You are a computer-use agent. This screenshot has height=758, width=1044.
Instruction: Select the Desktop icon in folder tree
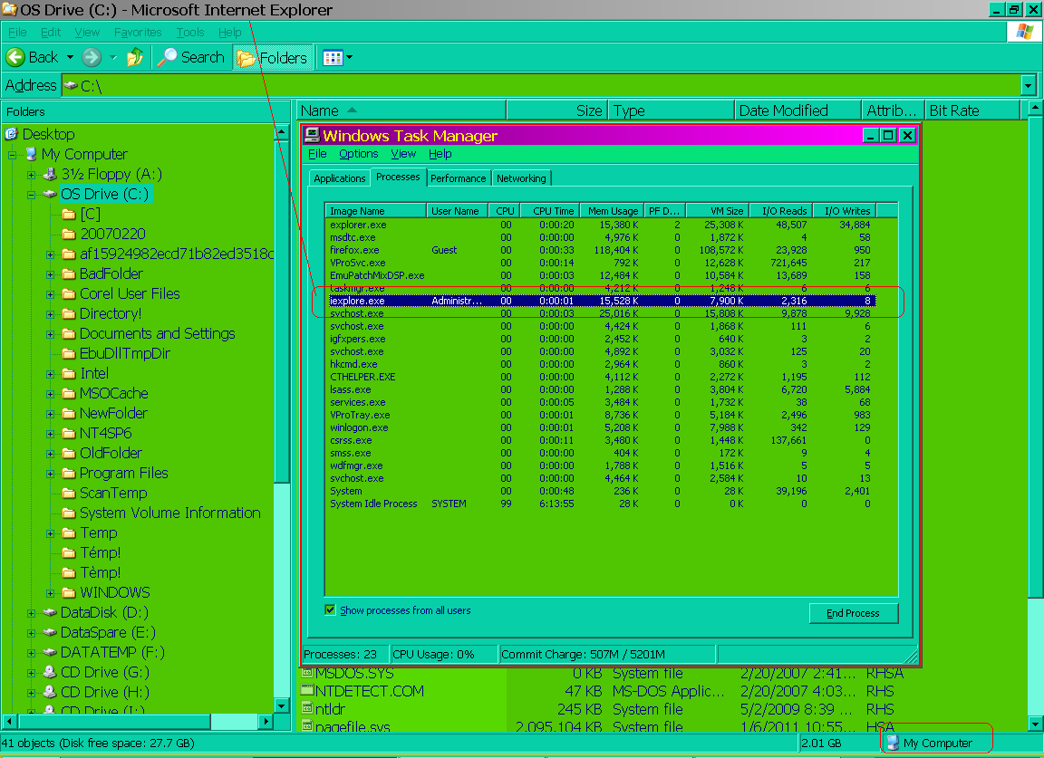11,134
